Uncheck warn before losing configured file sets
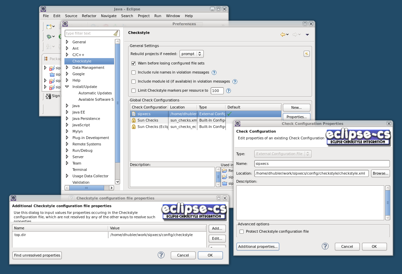The width and height of the screenshot is (402, 274). 133,63
